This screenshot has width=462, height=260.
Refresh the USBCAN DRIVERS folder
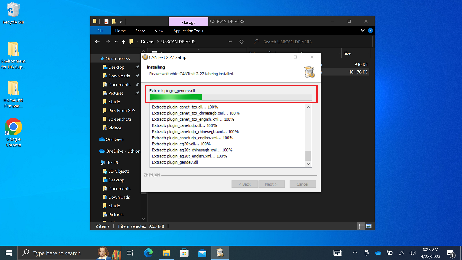pyautogui.click(x=241, y=42)
